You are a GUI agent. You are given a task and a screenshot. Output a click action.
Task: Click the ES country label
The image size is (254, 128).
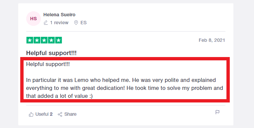83,23
